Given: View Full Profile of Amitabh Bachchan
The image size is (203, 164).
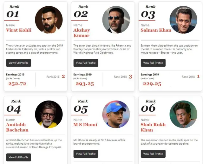Looking at the screenshot, I should [18, 157].
